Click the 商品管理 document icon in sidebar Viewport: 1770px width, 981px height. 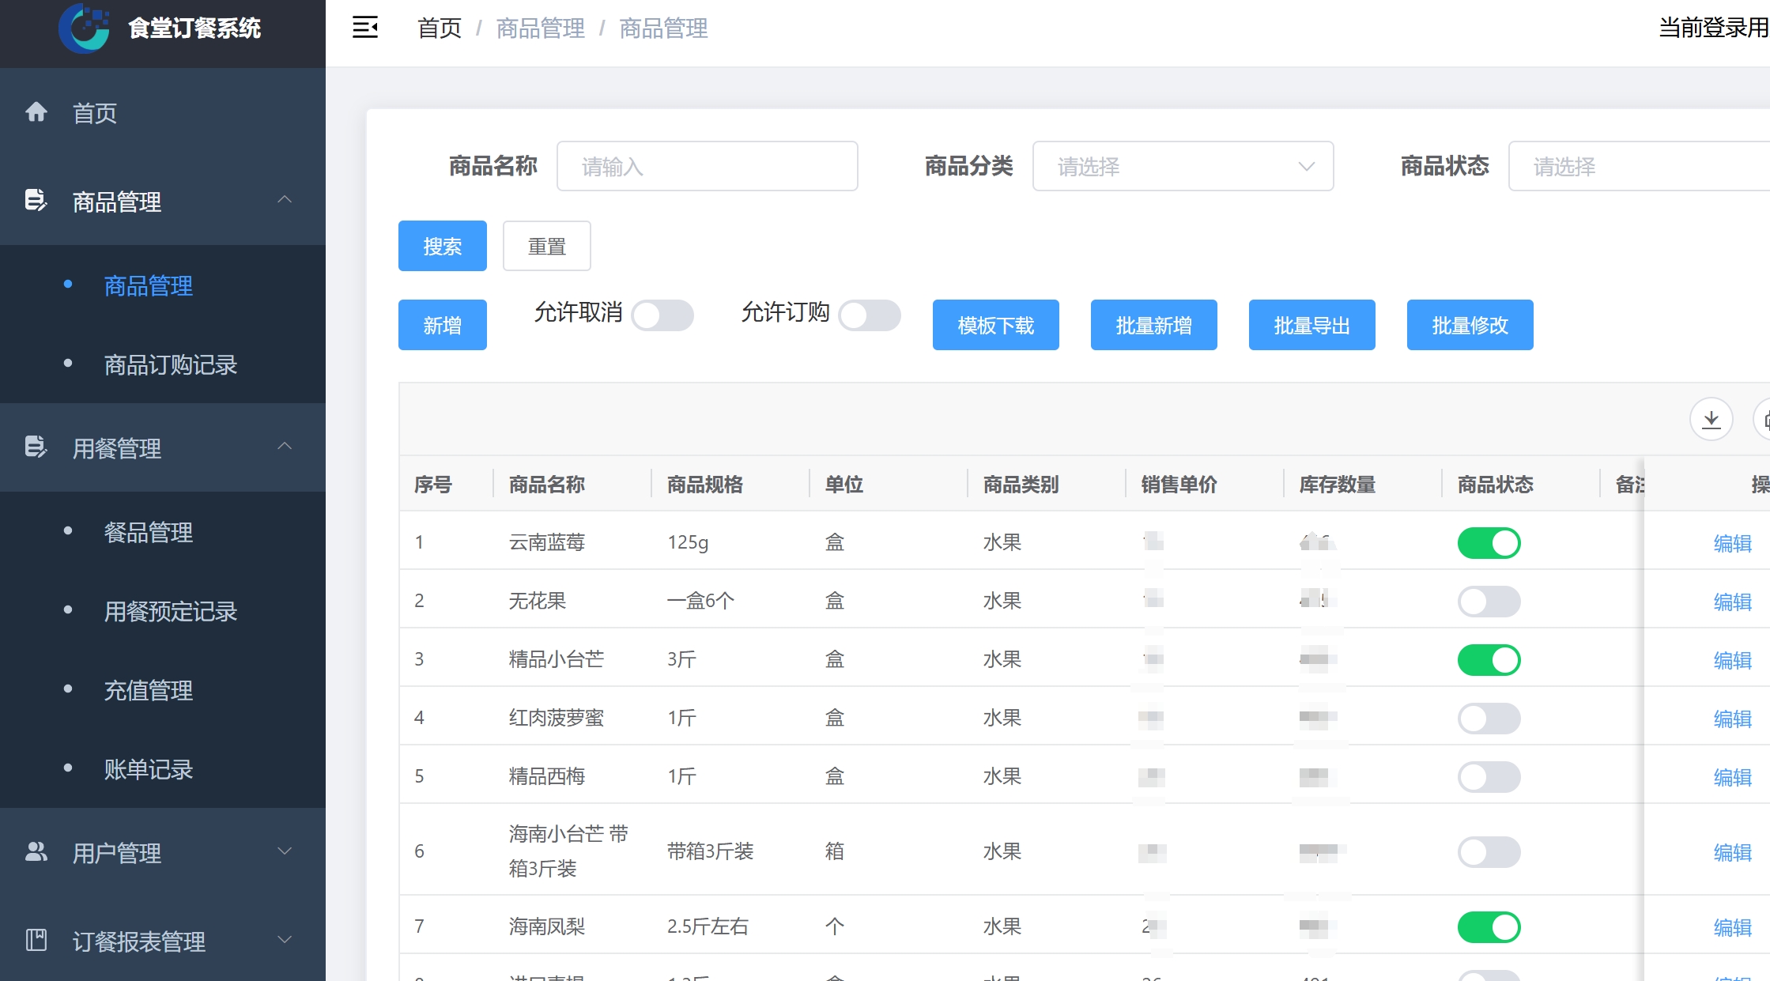[x=36, y=201]
